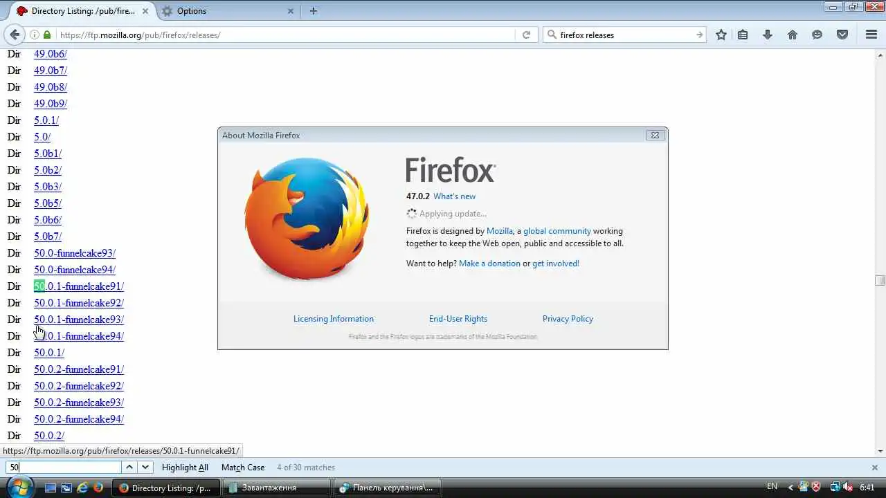This screenshot has width=886, height=498.
Task: Open the 5.0b3/ directory
Action: 48,187
